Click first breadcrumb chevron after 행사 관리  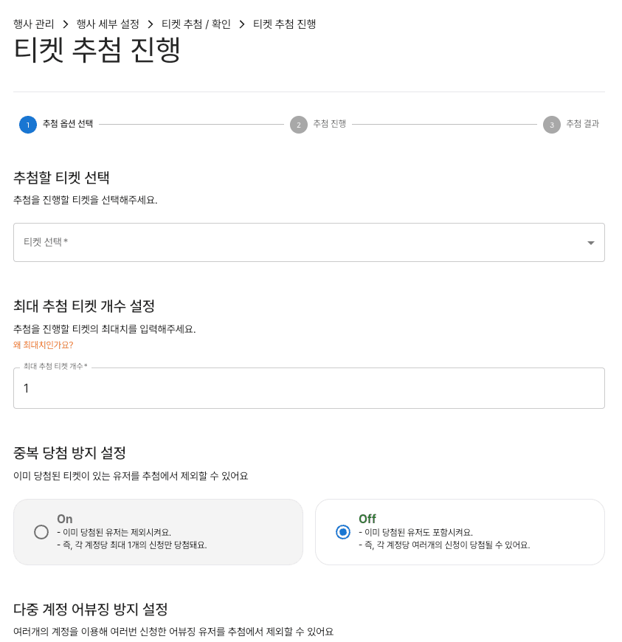(x=66, y=24)
